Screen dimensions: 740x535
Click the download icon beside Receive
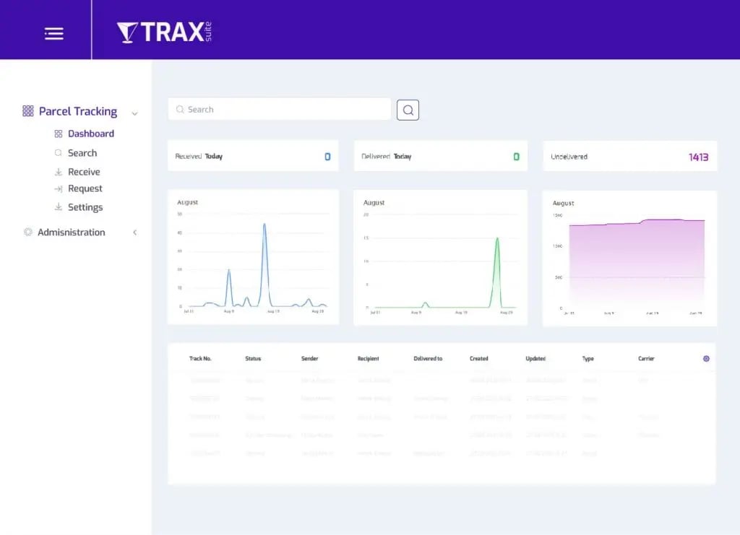tap(59, 172)
